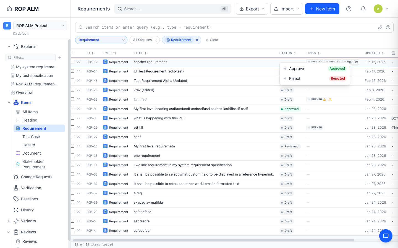Image resolution: width=398 pixels, height=248 pixels.
Task: Collapse the Explorer section
Action: pyautogui.click(x=9, y=47)
